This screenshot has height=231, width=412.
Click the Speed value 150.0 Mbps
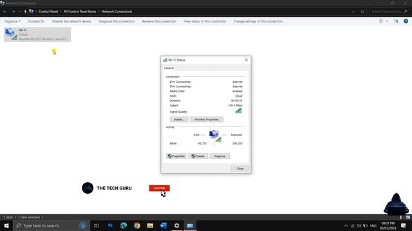click(x=235, y=105)
